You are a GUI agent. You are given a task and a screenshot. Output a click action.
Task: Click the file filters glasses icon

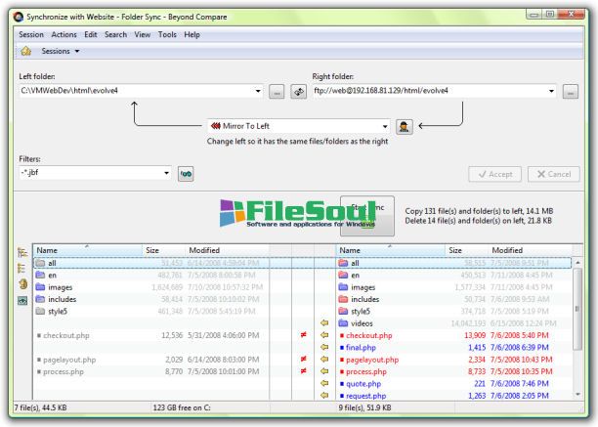[x=186, y=174]
